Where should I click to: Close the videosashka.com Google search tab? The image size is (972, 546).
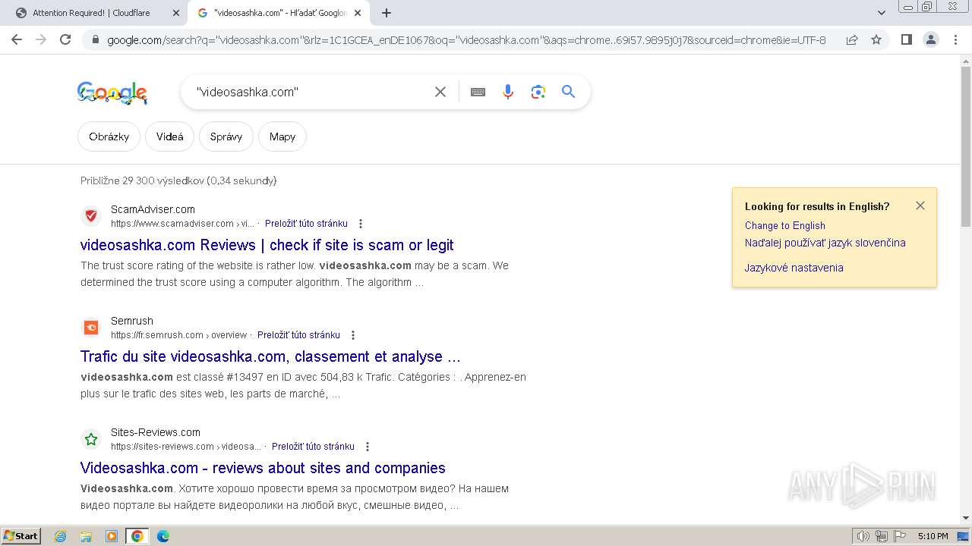(x=358, y=13)
